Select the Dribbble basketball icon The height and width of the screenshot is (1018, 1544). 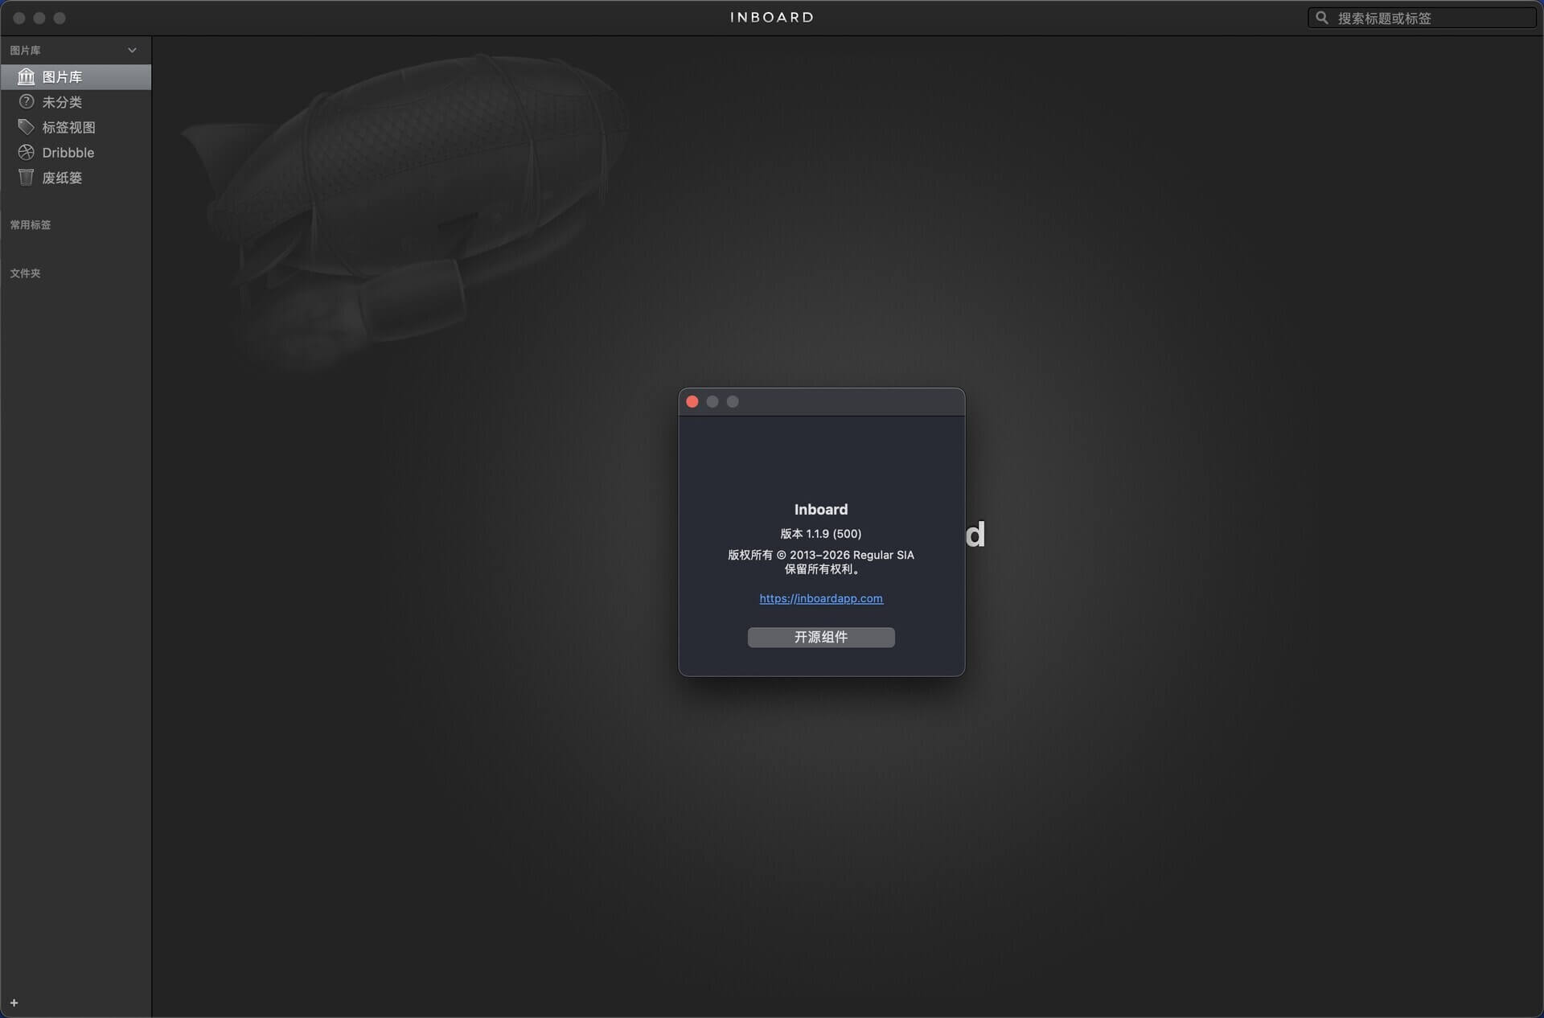coord(26,152)
